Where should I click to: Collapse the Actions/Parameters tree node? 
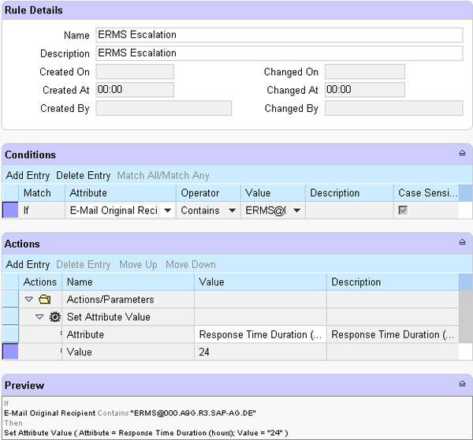29,300
